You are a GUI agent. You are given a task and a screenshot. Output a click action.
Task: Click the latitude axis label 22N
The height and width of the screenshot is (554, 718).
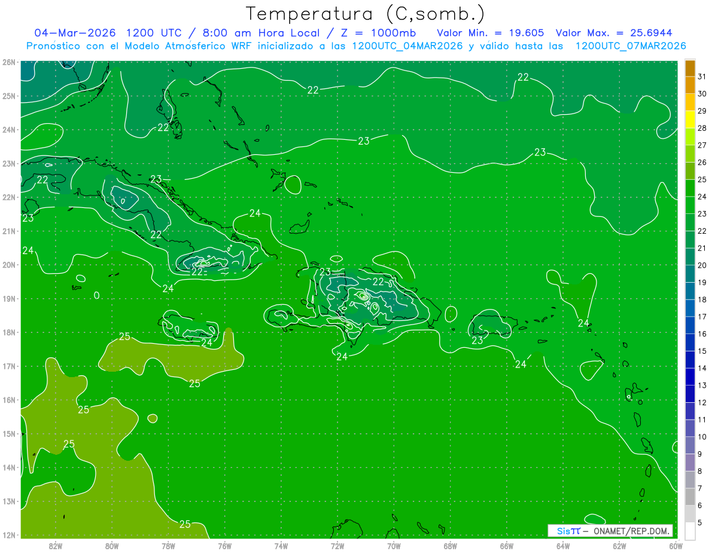pyautogui.click(x=9, y=197)
